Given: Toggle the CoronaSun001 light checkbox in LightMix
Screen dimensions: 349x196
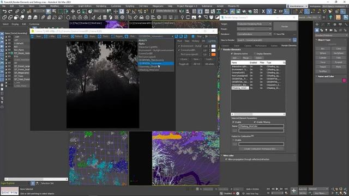Looking at the screenshot, I should point(179,50).
